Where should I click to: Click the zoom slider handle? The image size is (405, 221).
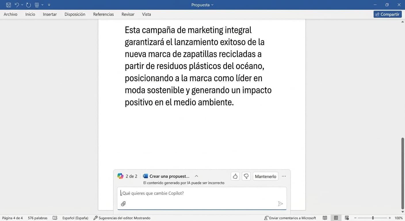pyautogui.click(x=373, y=218)
